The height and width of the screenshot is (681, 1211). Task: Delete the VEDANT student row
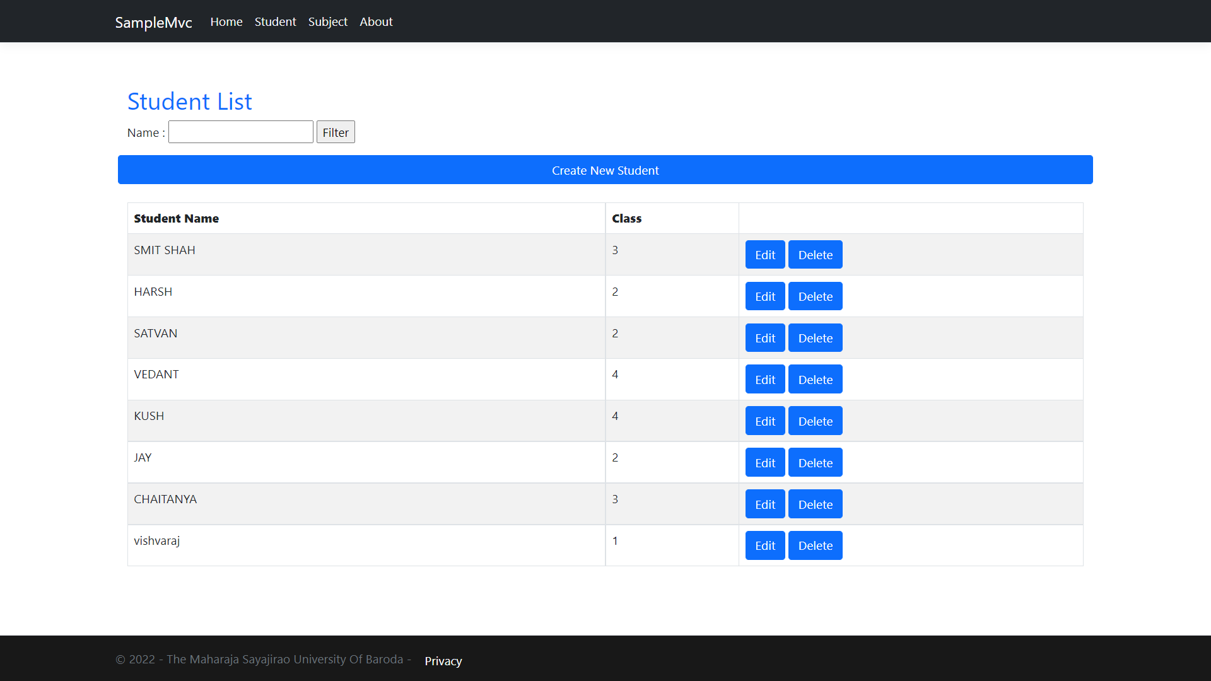[x=816, y=379]
